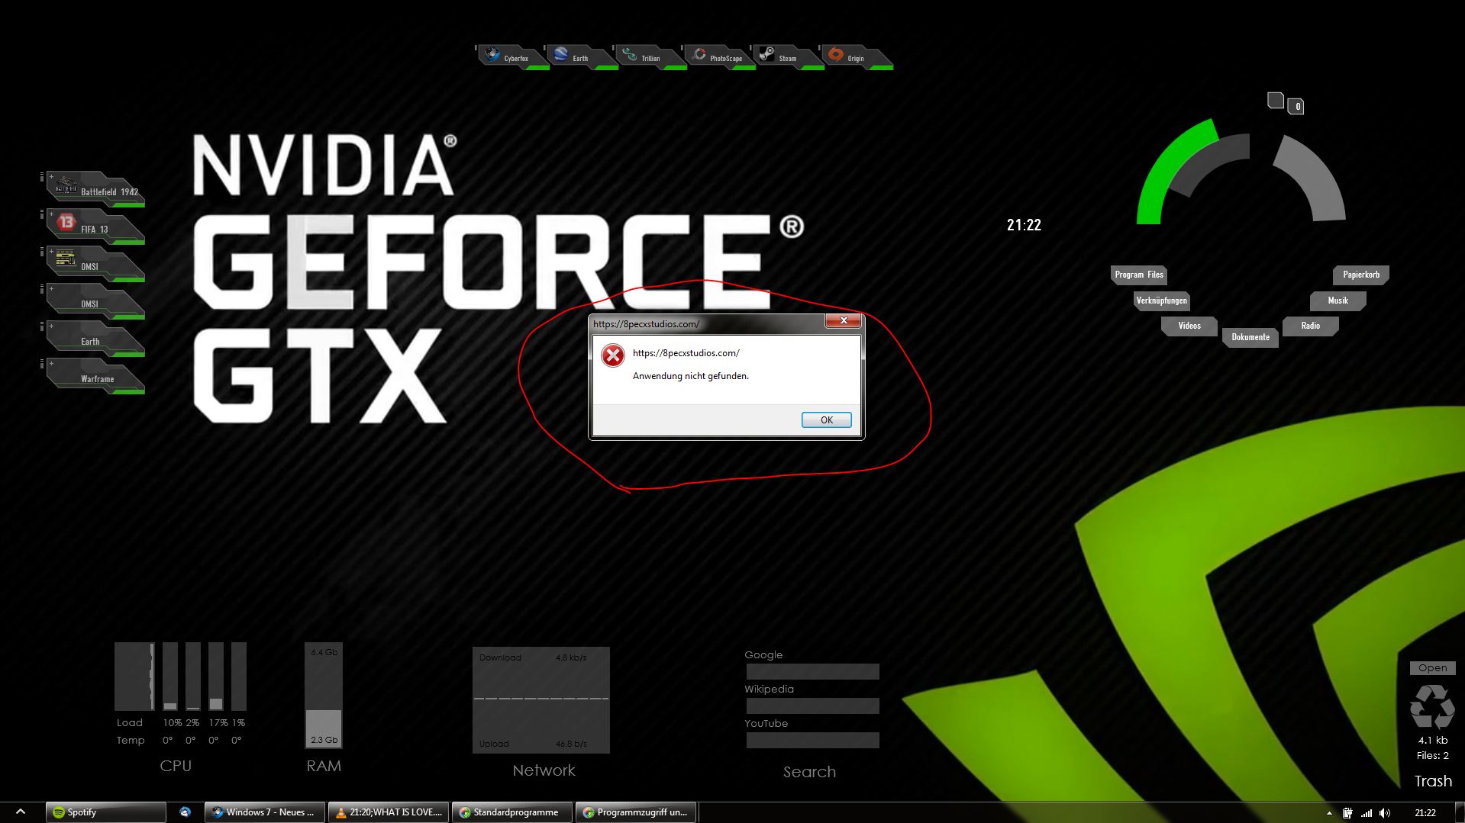The image size is (1465, 823).
Task: Open the OMSI tile without an icon
Action: pos(95,301)
